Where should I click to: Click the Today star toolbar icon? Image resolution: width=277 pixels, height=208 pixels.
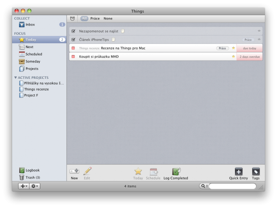point(138,171)
